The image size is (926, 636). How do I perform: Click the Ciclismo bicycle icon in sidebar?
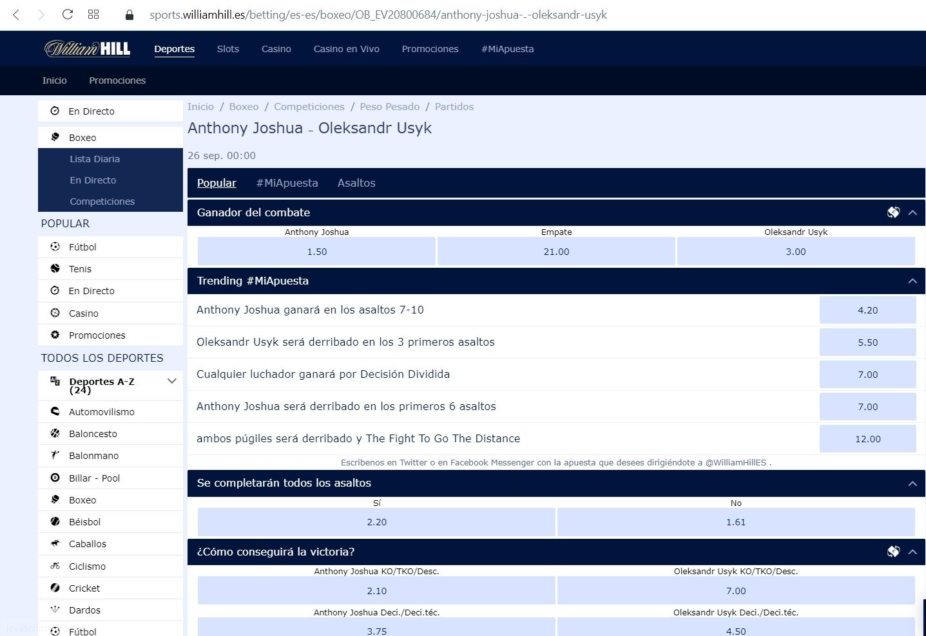tap(55, 566)
